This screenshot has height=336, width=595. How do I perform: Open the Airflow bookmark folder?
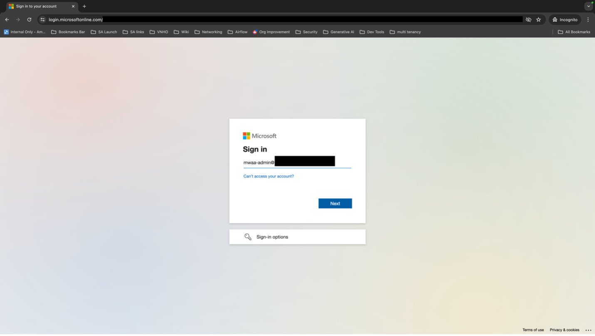238,32
